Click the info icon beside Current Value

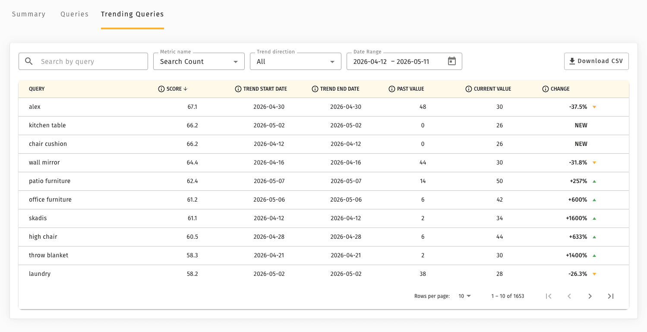pyautogui.click(x=469, y=89)
